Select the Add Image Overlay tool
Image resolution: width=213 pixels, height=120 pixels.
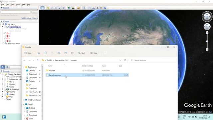point(60,8)
